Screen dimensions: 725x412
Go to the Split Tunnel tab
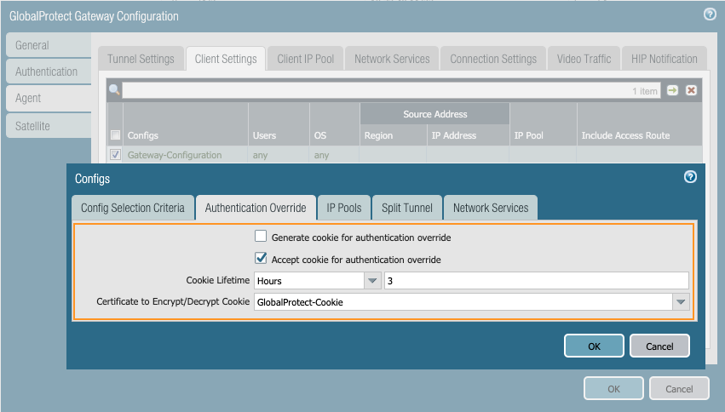[407, 208]
